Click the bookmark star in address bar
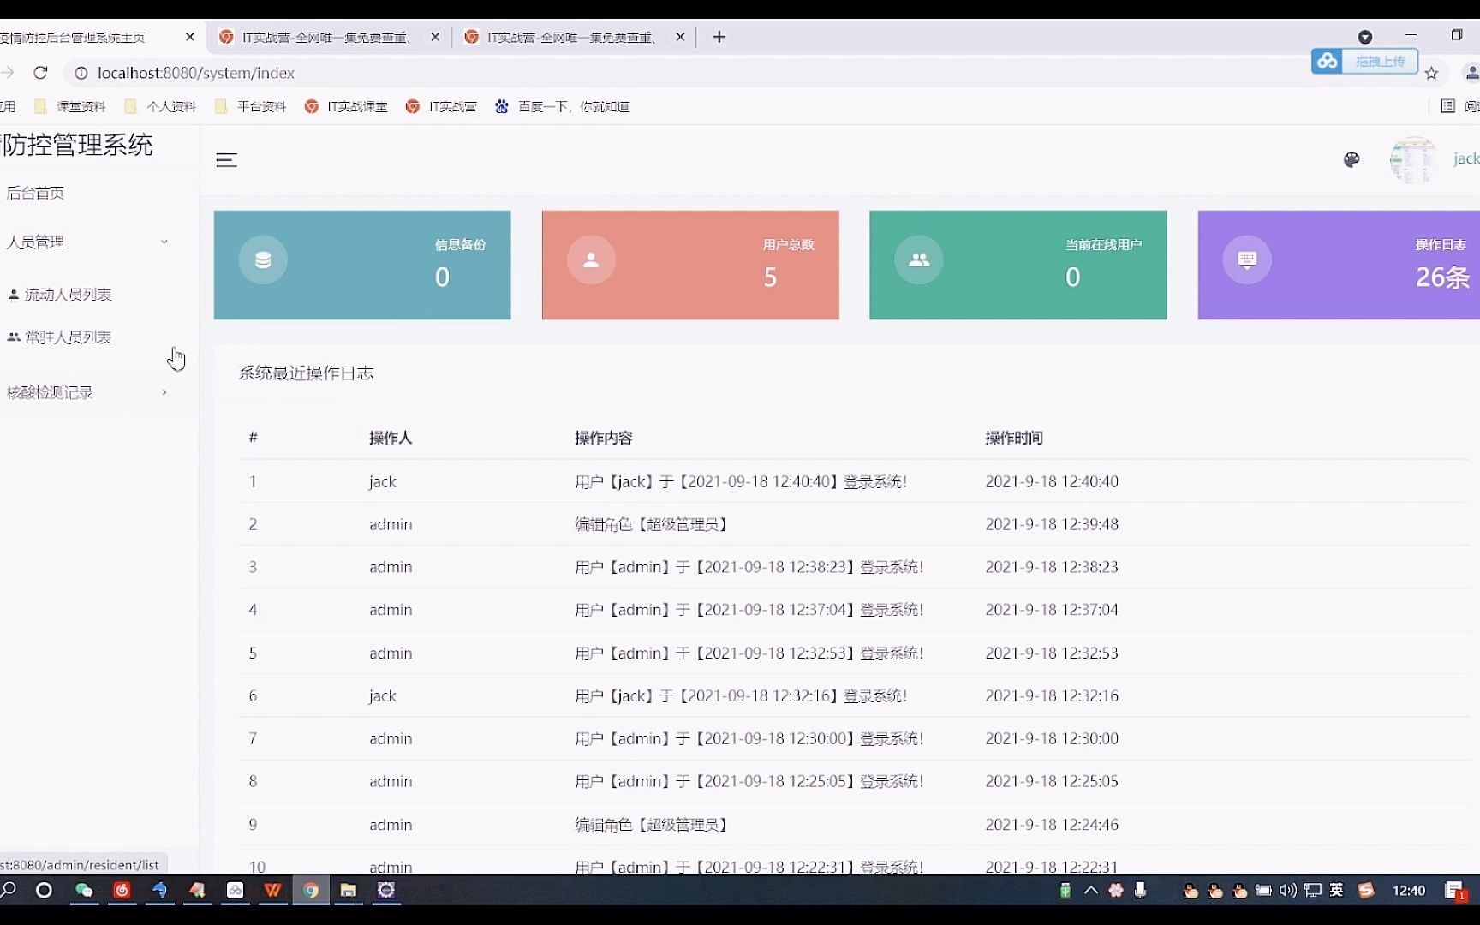The height and width of the screenshot is (925, 1480). pos(1431,74)
